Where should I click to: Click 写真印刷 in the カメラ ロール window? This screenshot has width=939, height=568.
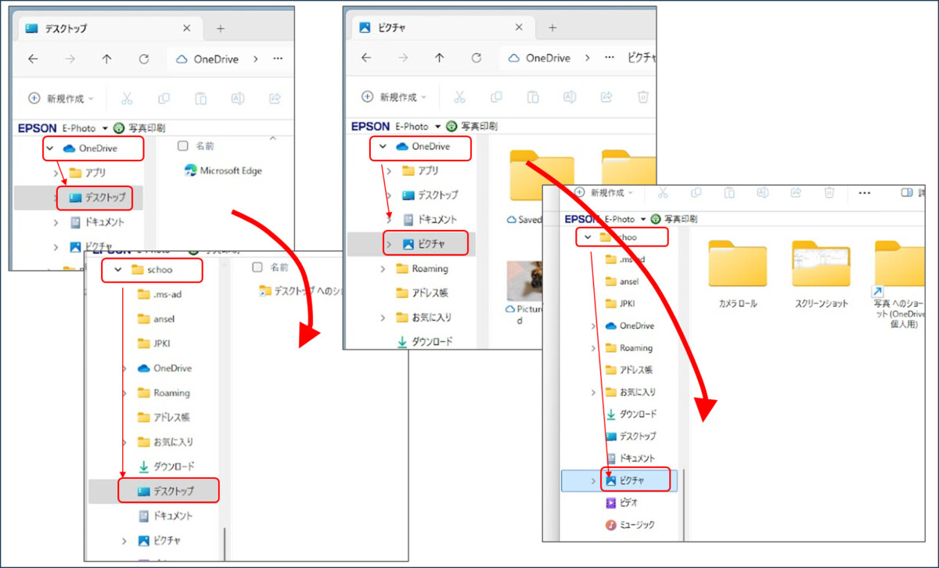pos(675,219)
